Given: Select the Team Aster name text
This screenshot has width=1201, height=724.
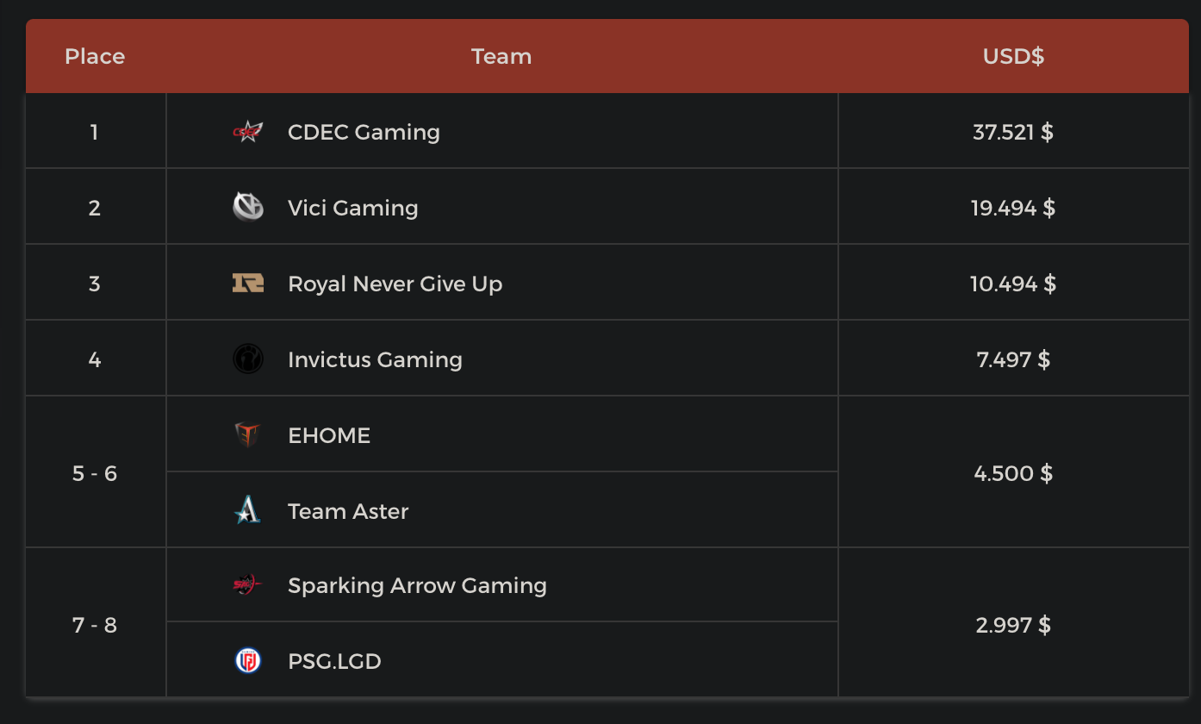Looking at the screenshot, I should (348, 511).
